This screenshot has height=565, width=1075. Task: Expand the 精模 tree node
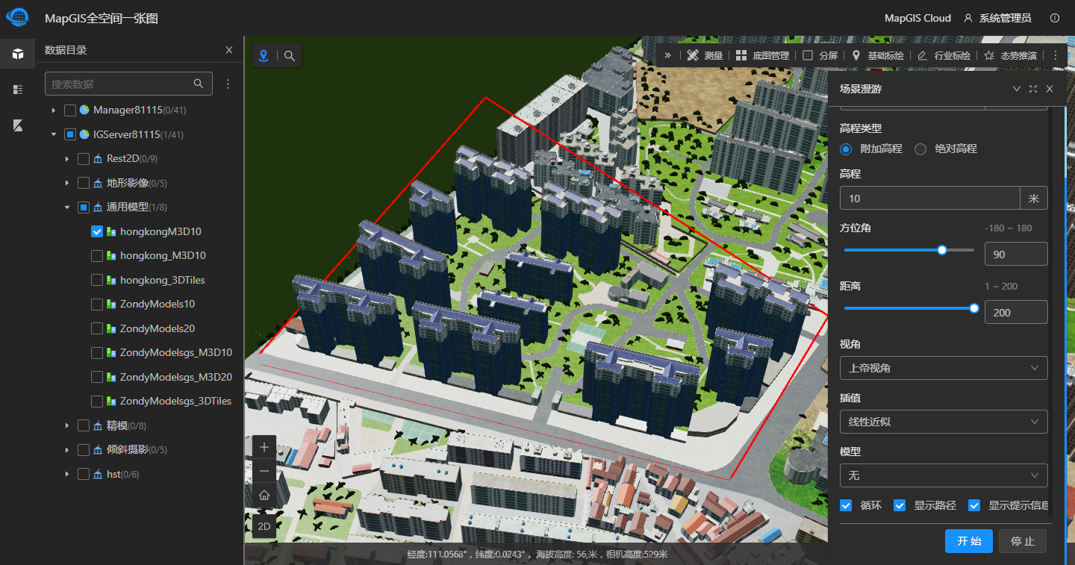pos(67,425)
